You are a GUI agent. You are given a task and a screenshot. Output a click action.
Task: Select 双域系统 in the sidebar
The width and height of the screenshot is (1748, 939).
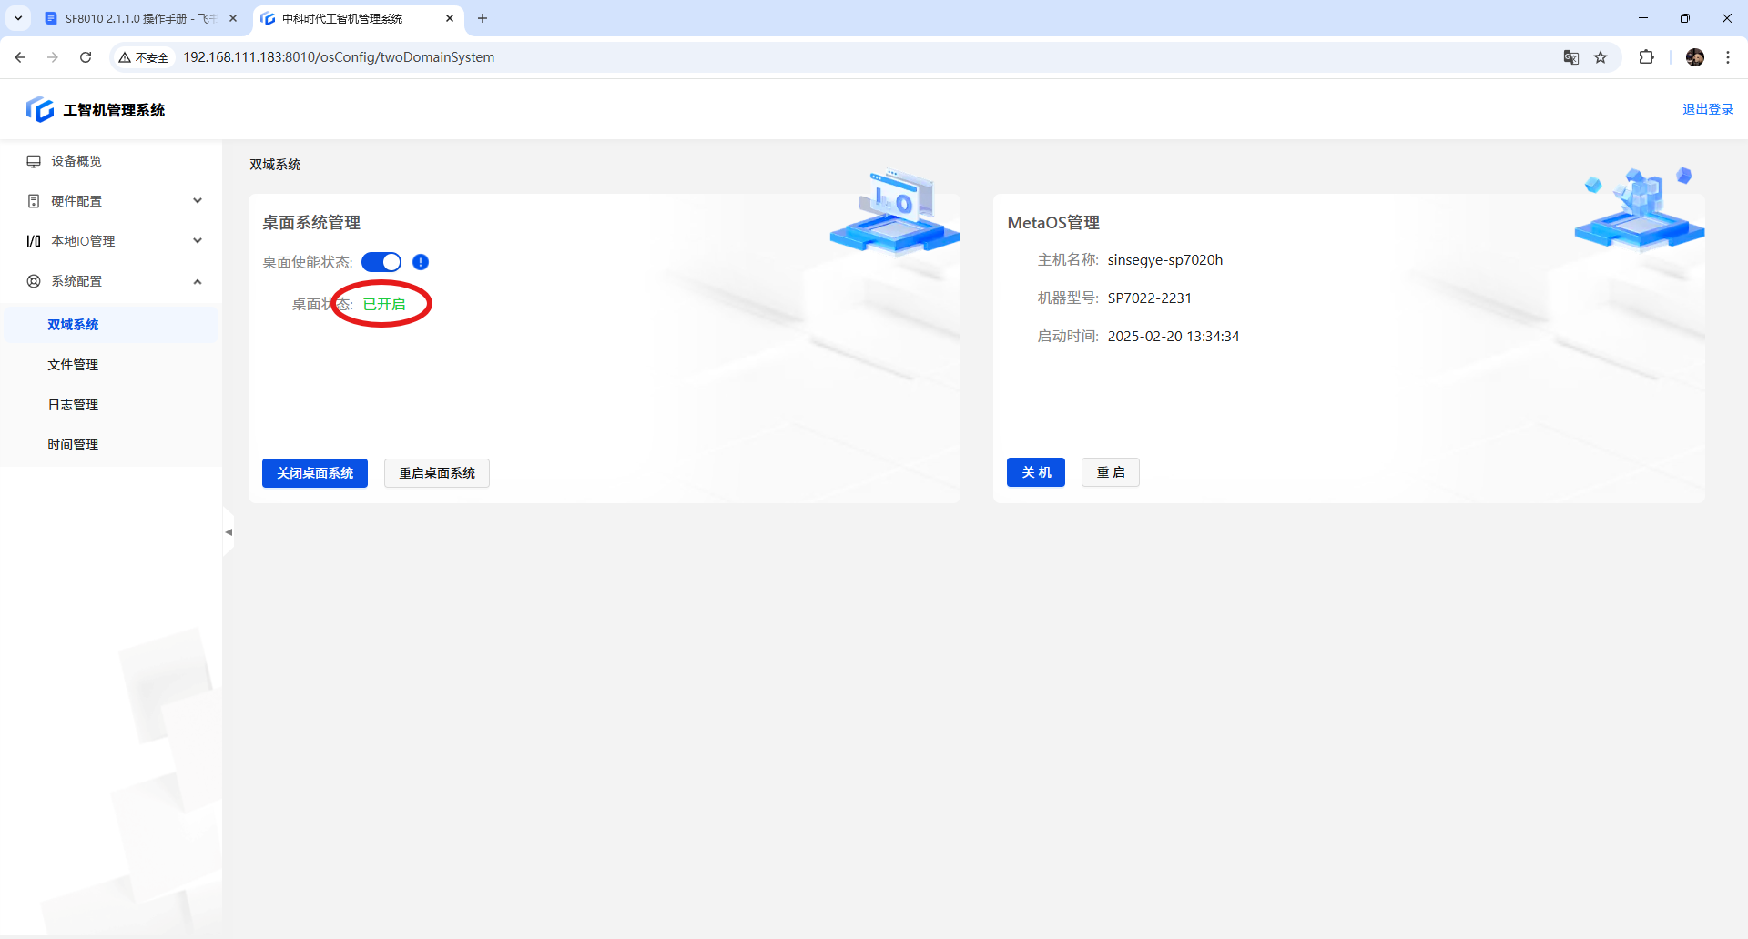coord(111,325)
